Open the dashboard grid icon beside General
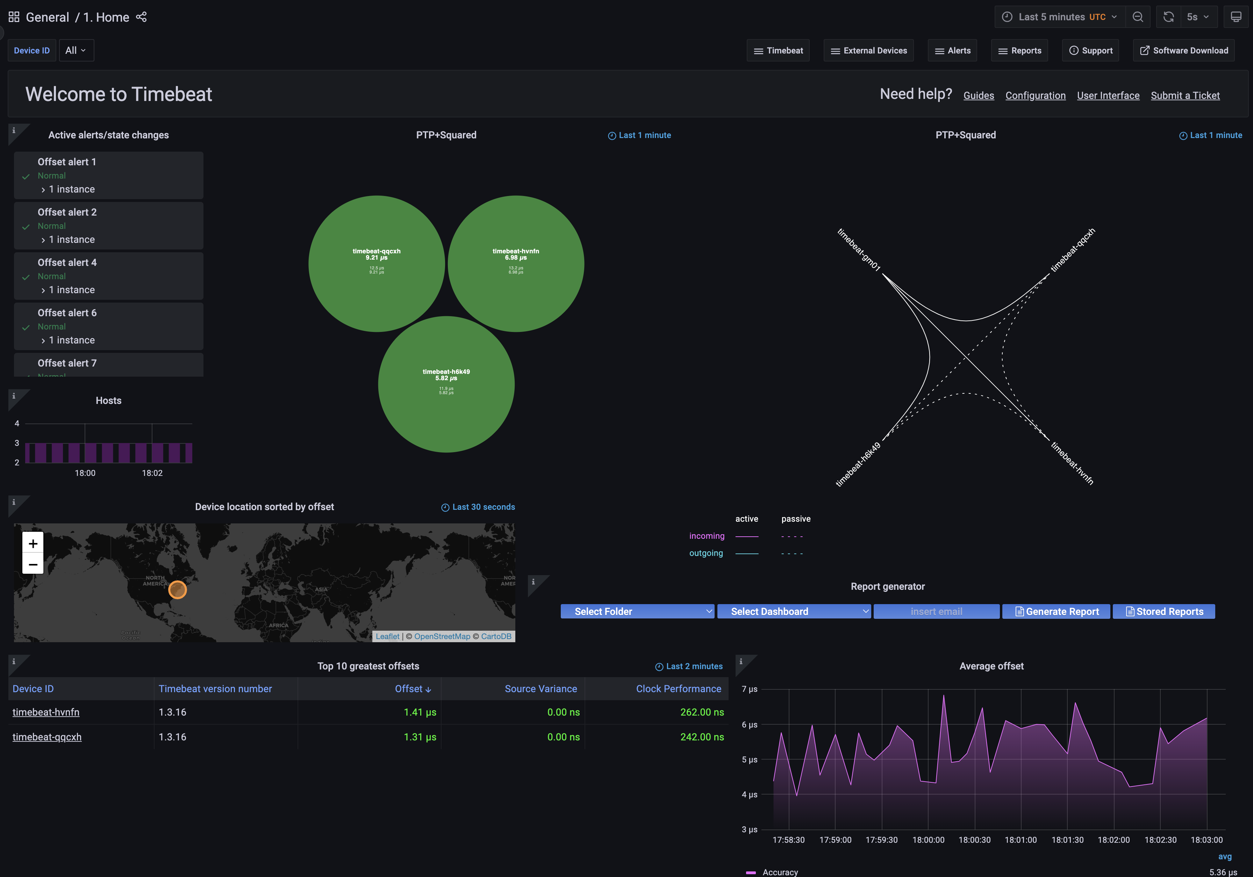This screenshot has width=1253, height=877. [14, 17]
